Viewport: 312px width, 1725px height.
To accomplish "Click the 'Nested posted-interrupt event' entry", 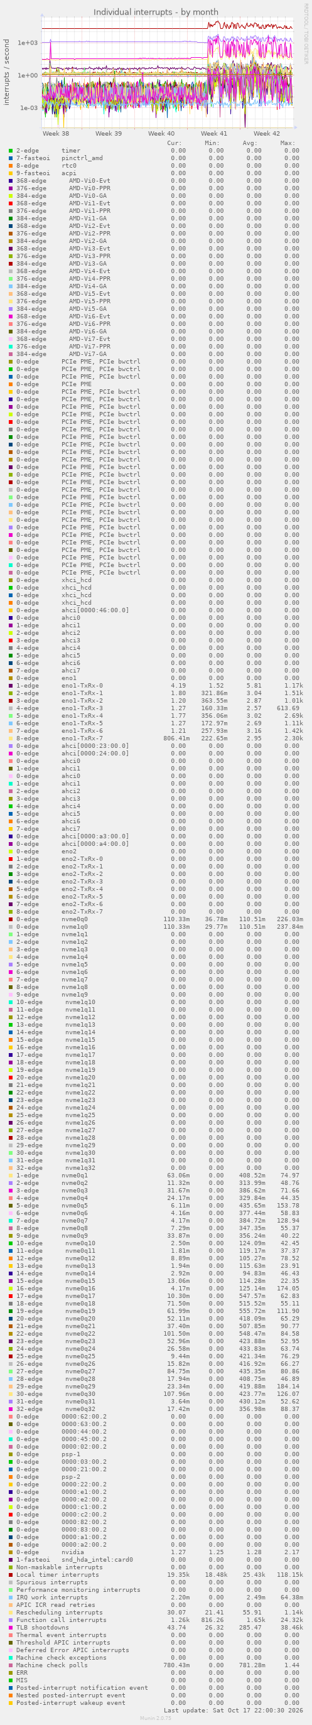I will click(71, 1695).
